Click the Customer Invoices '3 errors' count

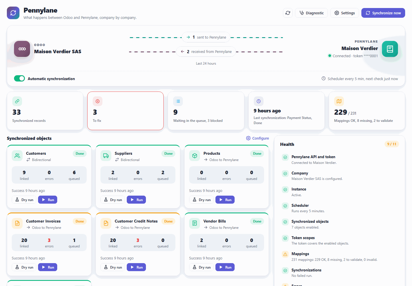pyautogui.click(x=49, y=243)
